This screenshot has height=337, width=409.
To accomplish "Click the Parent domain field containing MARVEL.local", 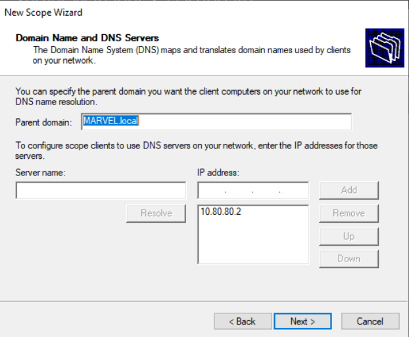I will point(216,122).
